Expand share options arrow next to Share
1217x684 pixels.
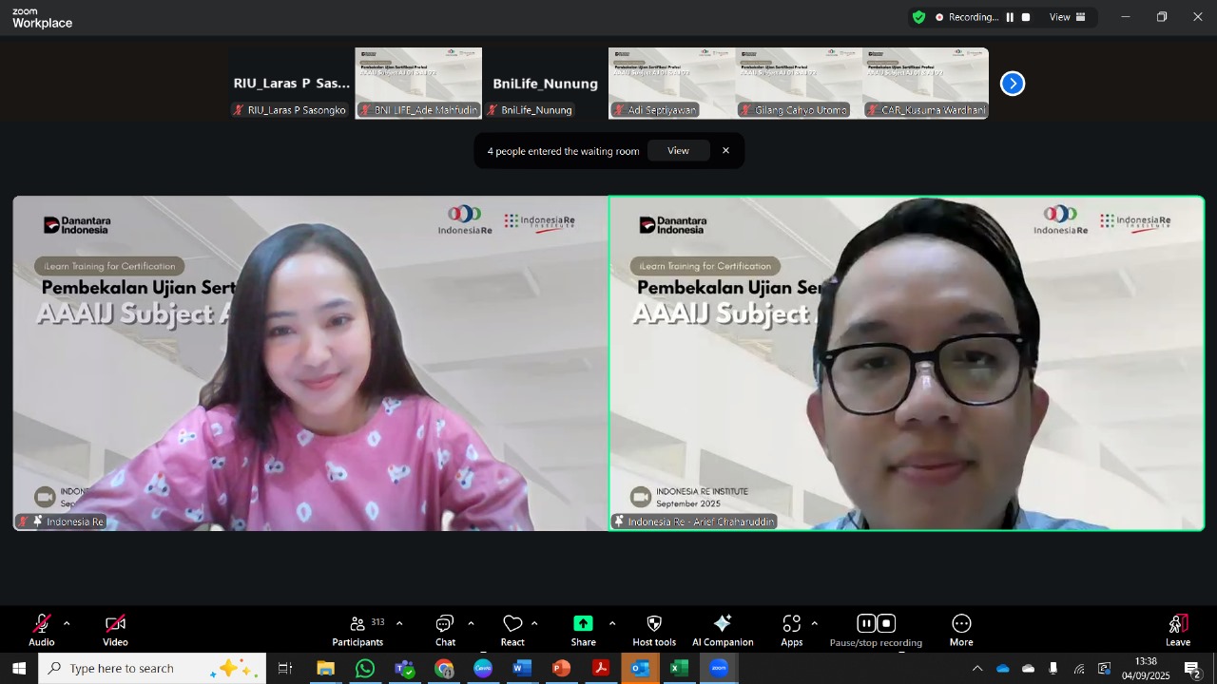611,623
